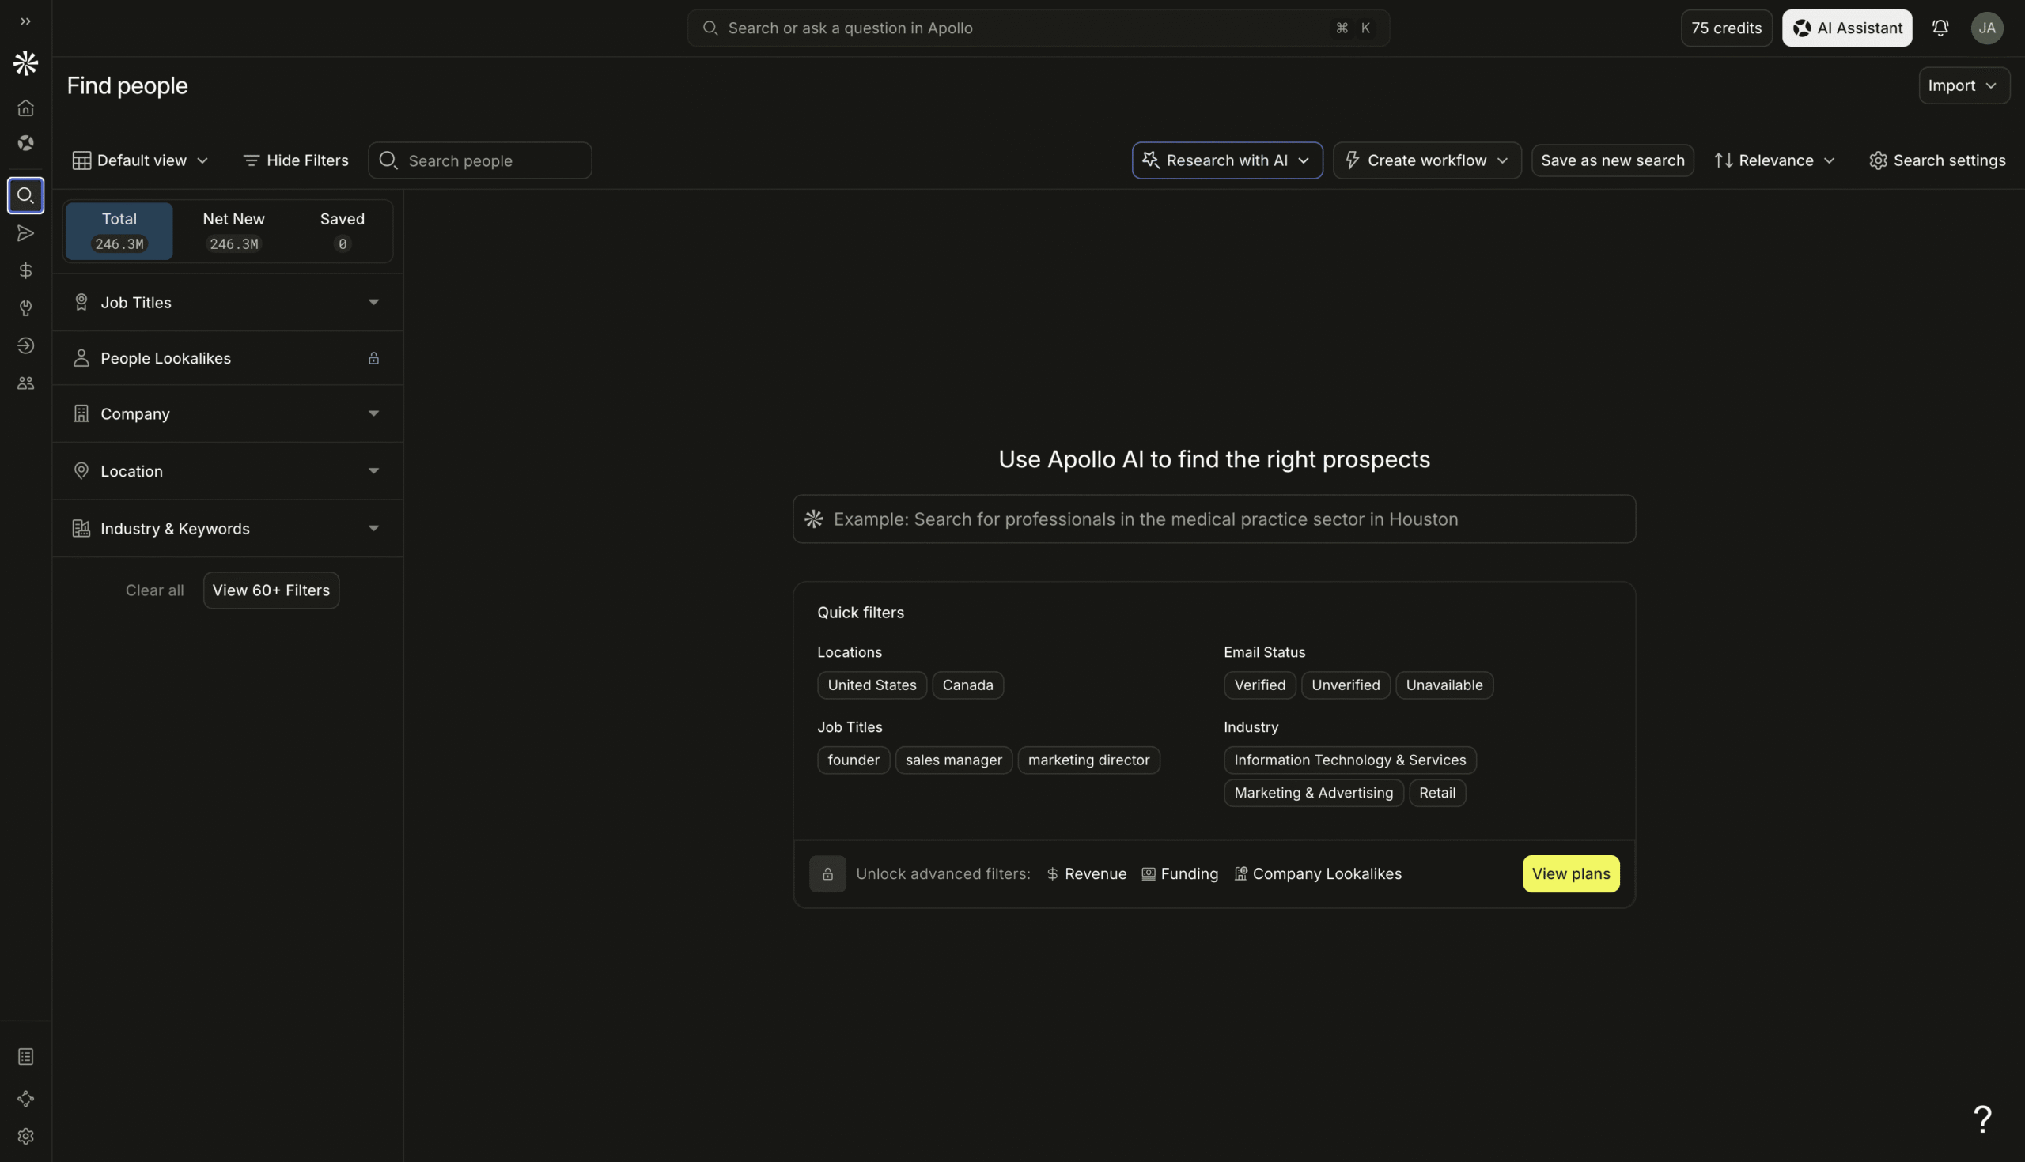Click the Apollo logo icon
2025x1162 pixels.
[25, 63]
